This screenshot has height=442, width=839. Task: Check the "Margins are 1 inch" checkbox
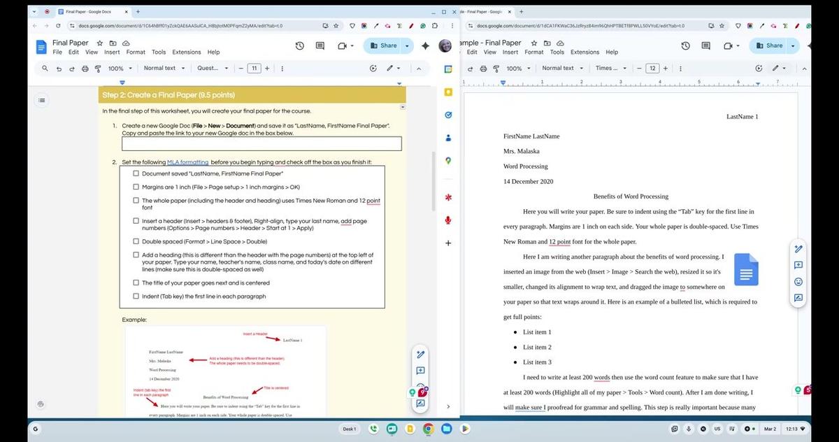[x=136, y=186]
